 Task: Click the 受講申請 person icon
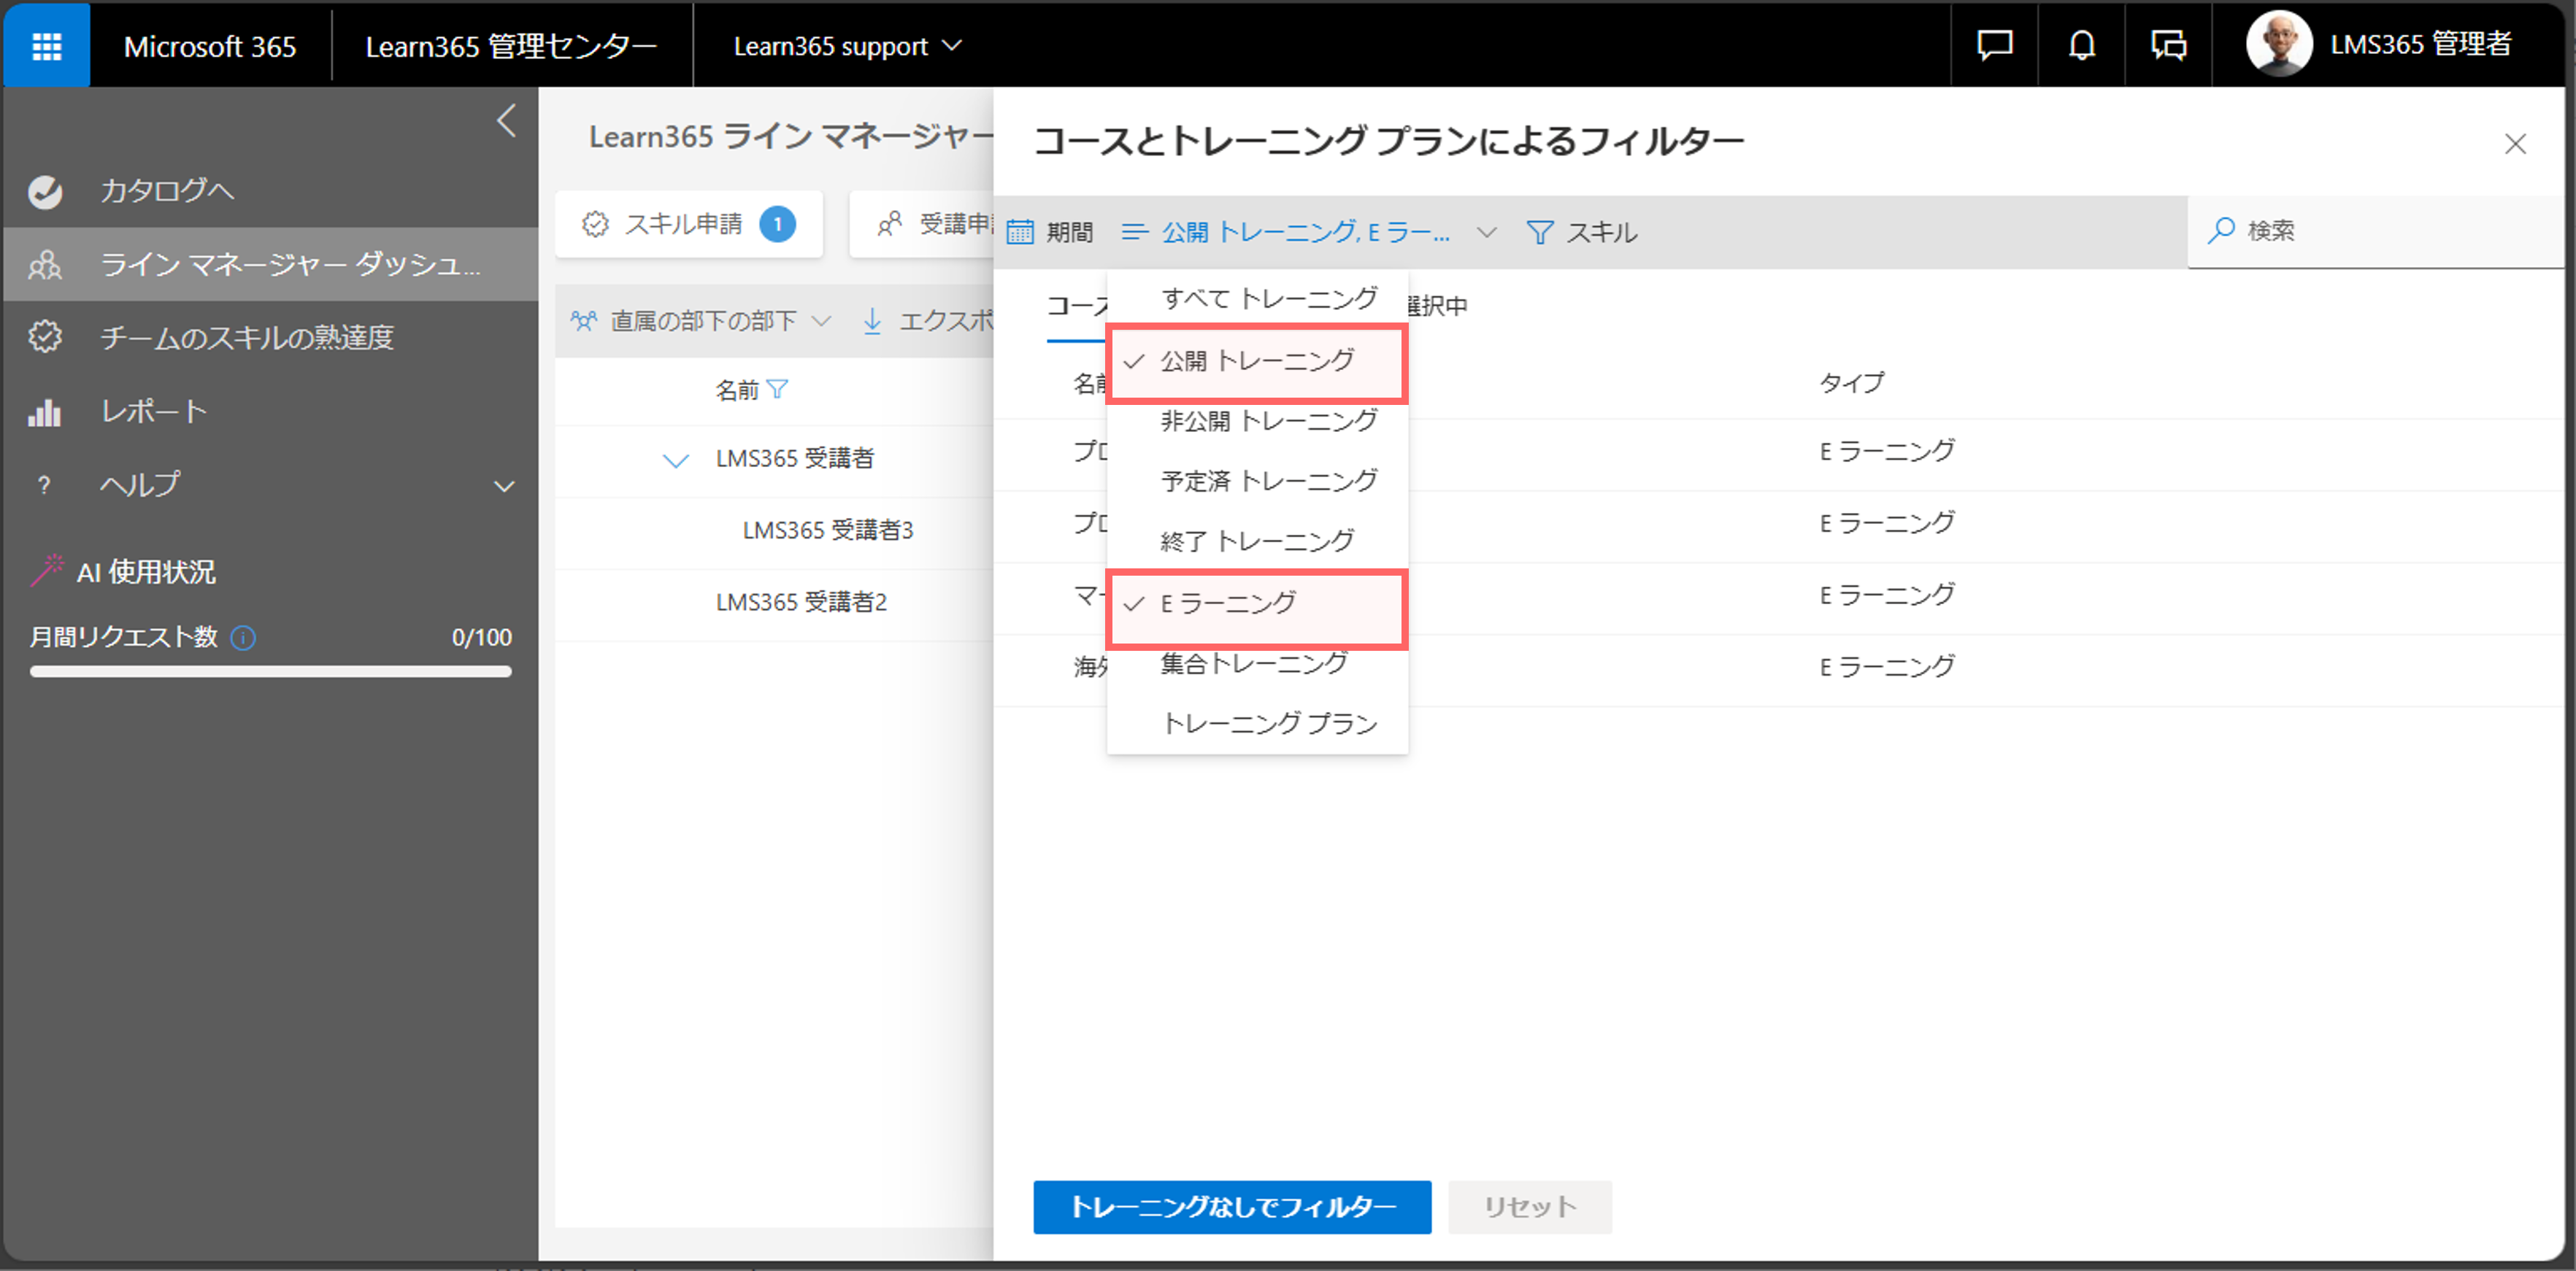point(889,224)
